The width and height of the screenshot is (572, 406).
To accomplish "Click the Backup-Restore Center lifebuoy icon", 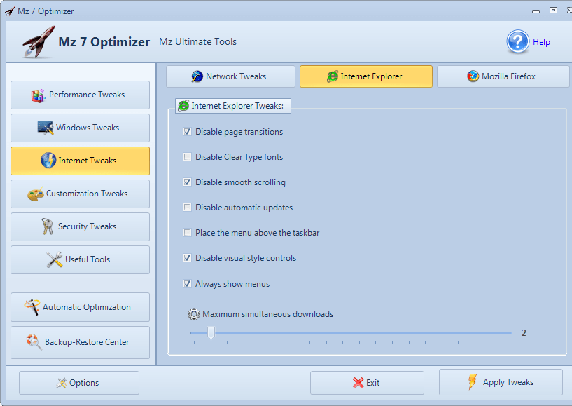I will [x=34, y=341].
